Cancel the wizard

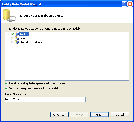(120, 115)
